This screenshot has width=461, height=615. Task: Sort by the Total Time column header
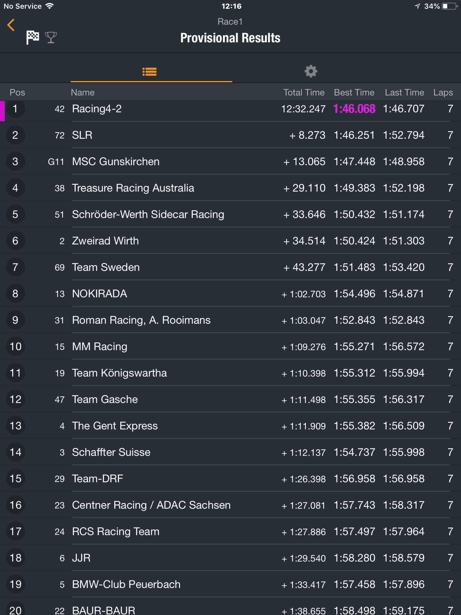tap(304, 92)
